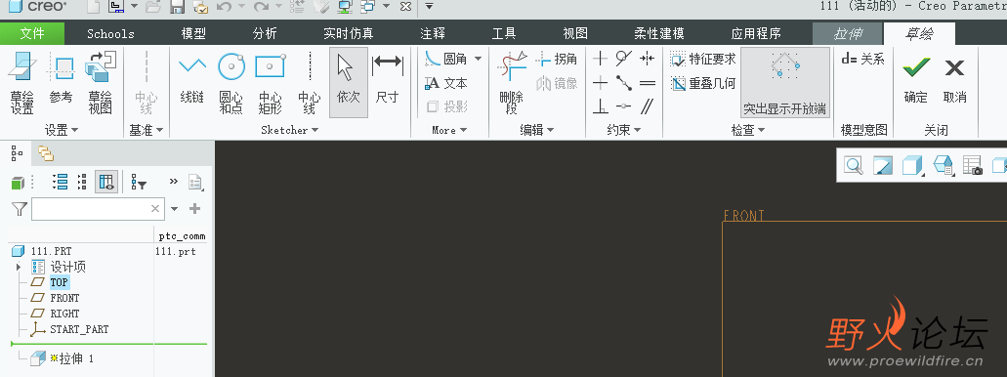
Task: Apply the parallel constraint icon
Action: click(x=647, y=106)
